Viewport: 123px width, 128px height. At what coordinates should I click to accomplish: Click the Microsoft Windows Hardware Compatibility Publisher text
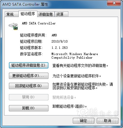(x=75, y=56)
